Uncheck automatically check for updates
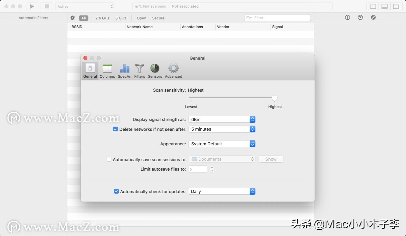The height and width of the screenshot is (236, 406). (x=116, y=191)
